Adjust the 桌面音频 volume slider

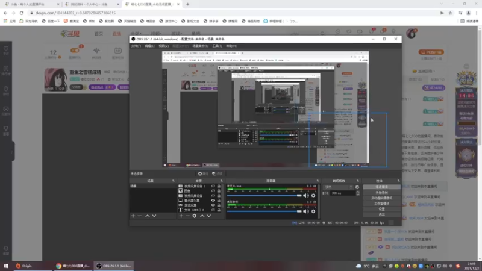(x=264, y=211)
